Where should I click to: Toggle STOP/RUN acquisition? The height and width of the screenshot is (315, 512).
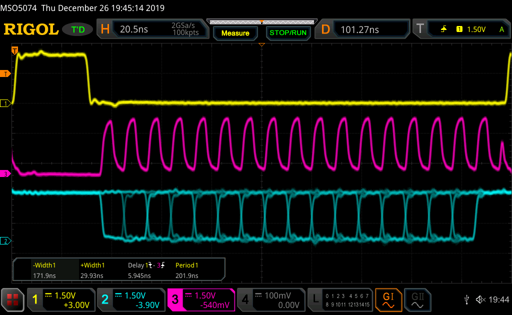pyautogui.click(x=288, y=32)
